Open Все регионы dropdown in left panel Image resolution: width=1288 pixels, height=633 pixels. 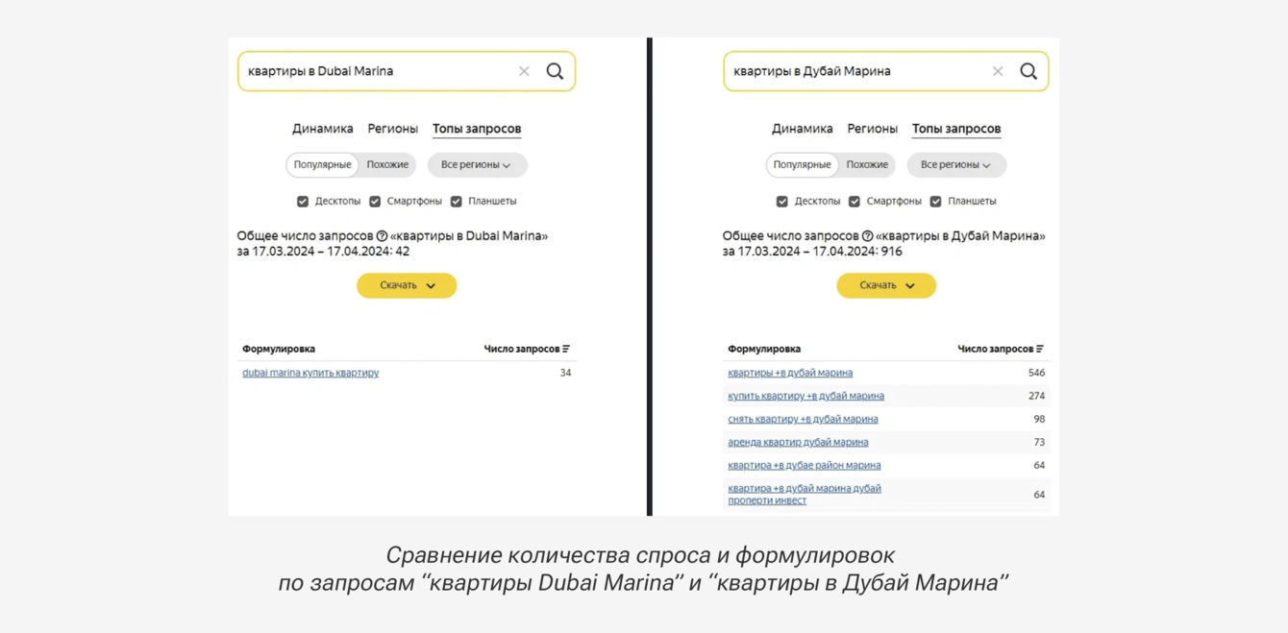477,165
